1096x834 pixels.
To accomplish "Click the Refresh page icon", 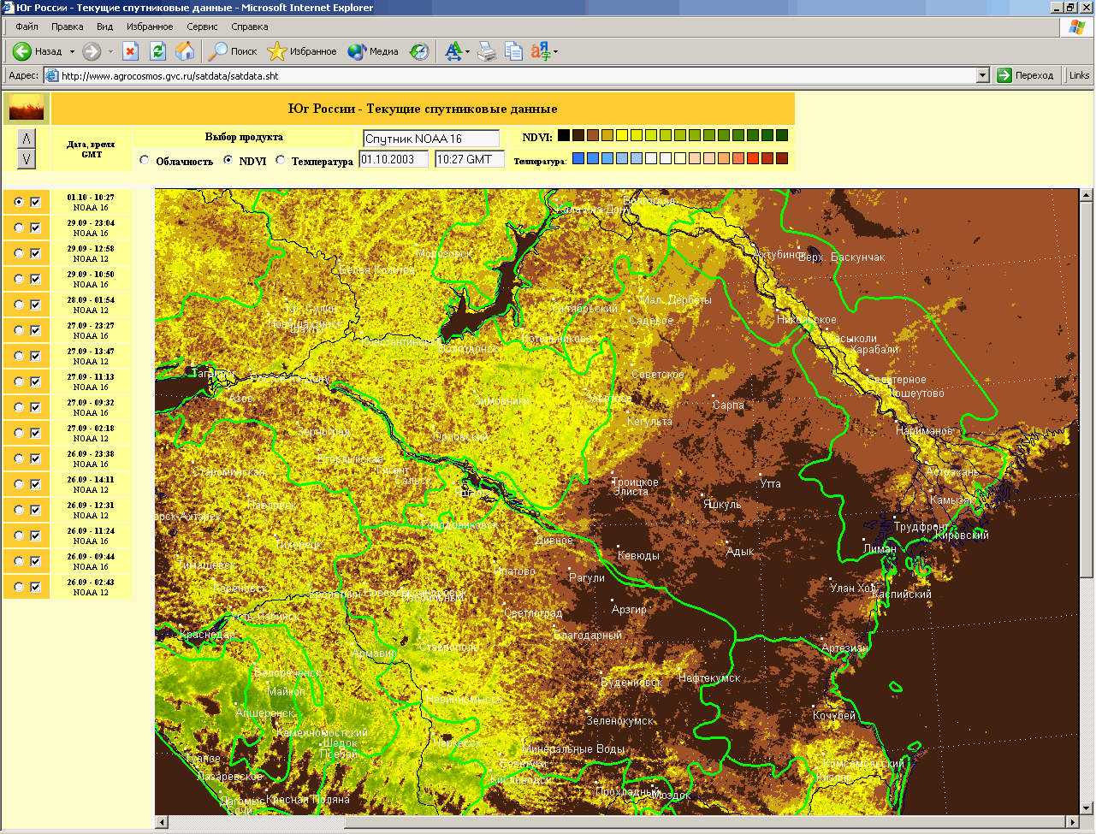I will pos(157,51).
